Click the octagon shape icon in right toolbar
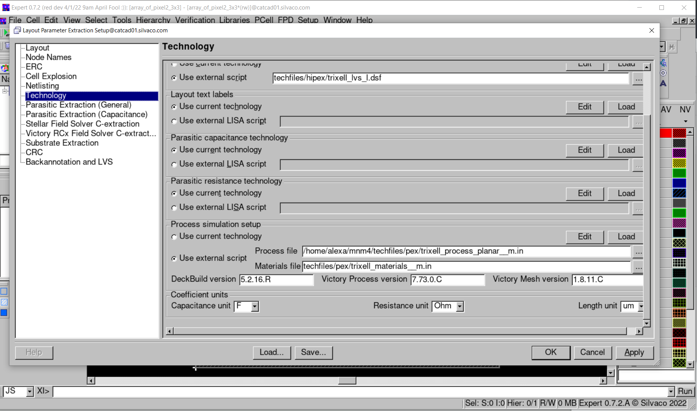This screenshot has width=697, height=411. click(x=664, y=73)
